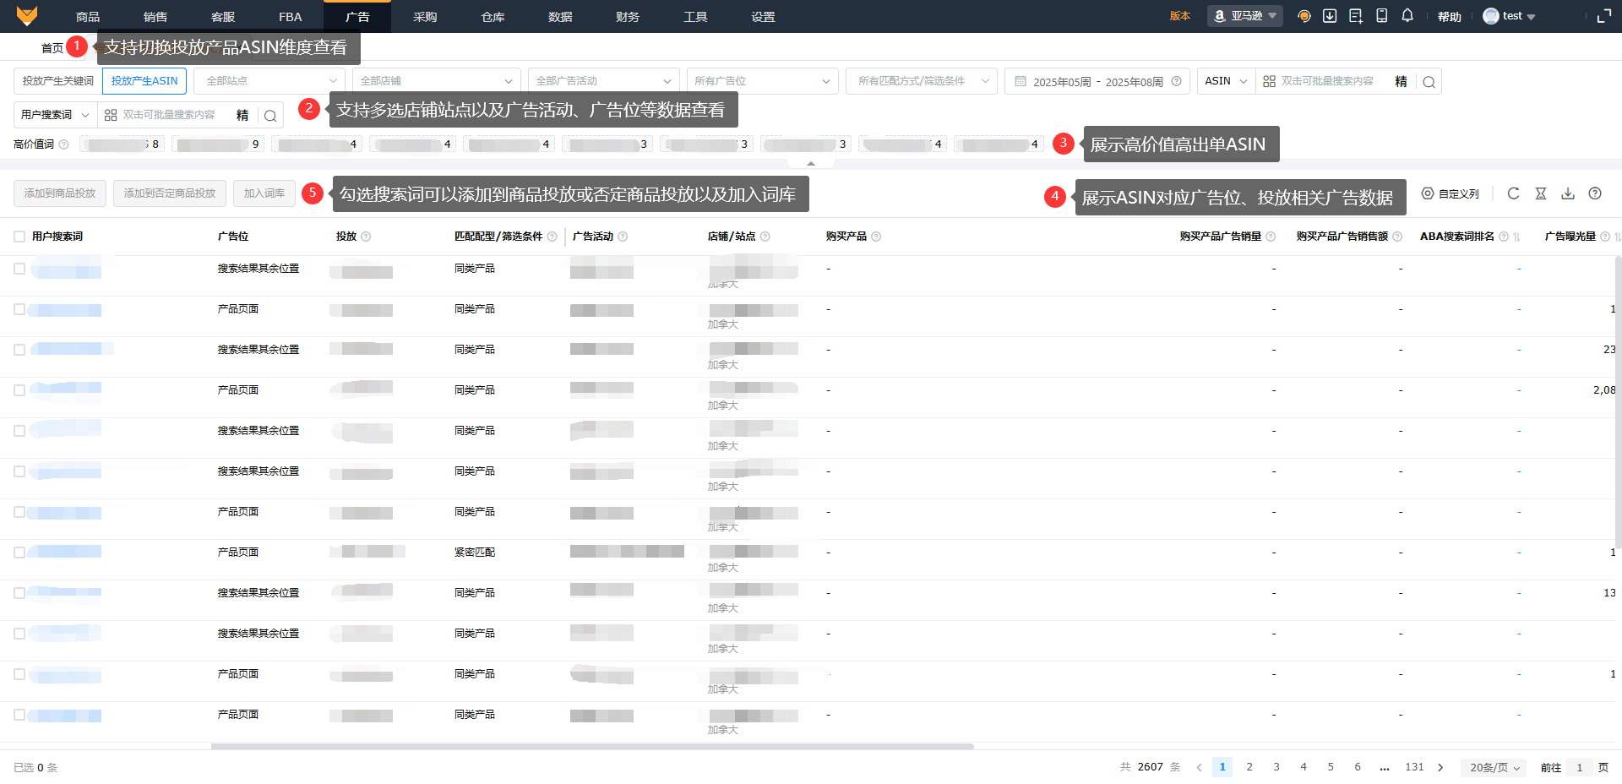Open the 广告 menu
The image size is (1622, 784).
point(358,17)
